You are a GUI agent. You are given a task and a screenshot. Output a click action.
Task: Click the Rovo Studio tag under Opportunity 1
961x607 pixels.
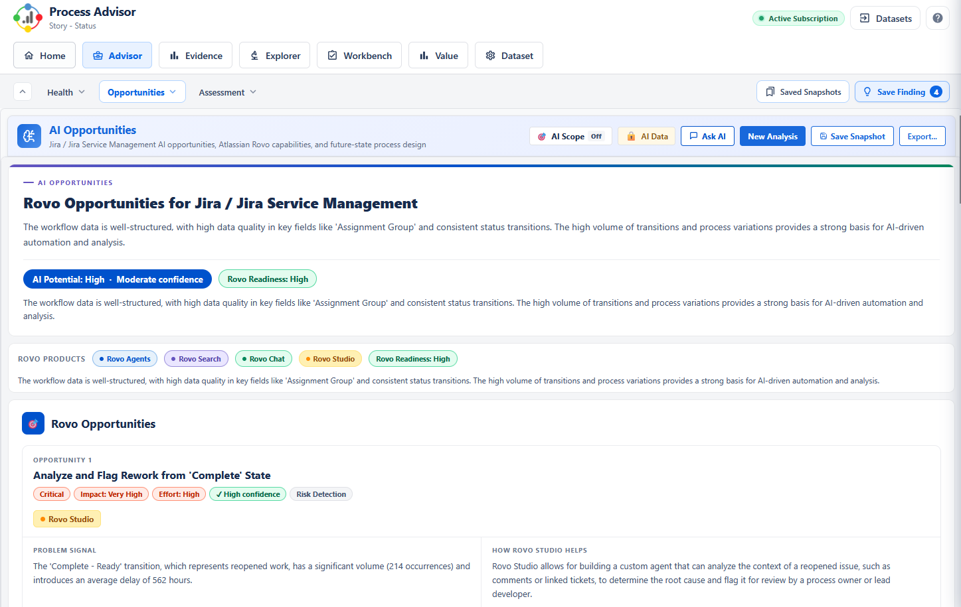67,519
